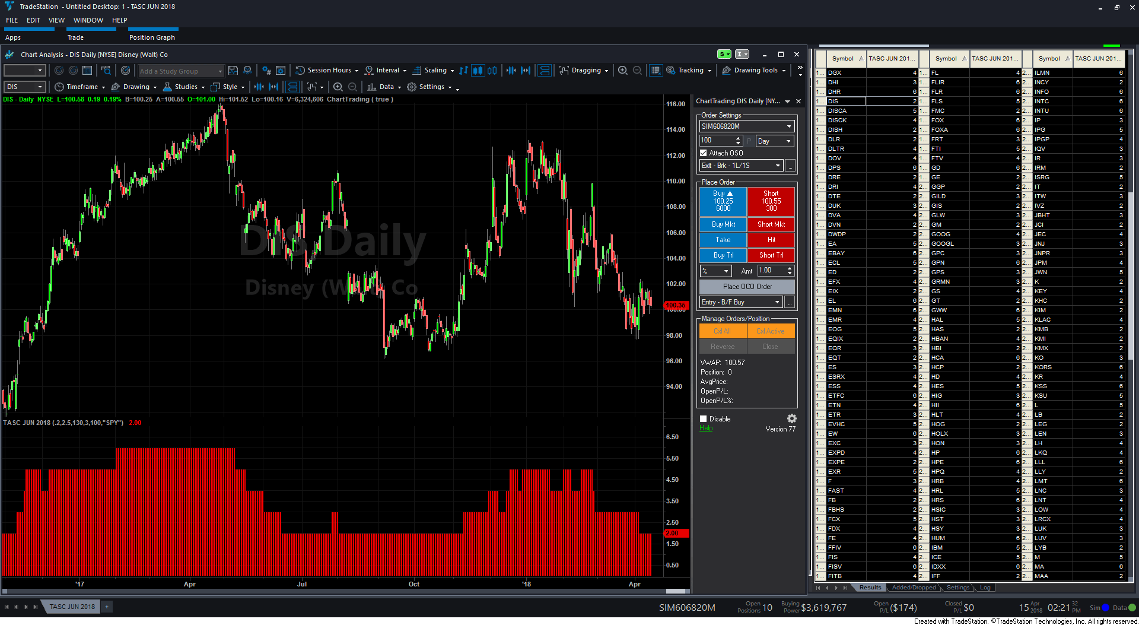
Task: Open the percent amount type dropdown
Action: point(716,271)
